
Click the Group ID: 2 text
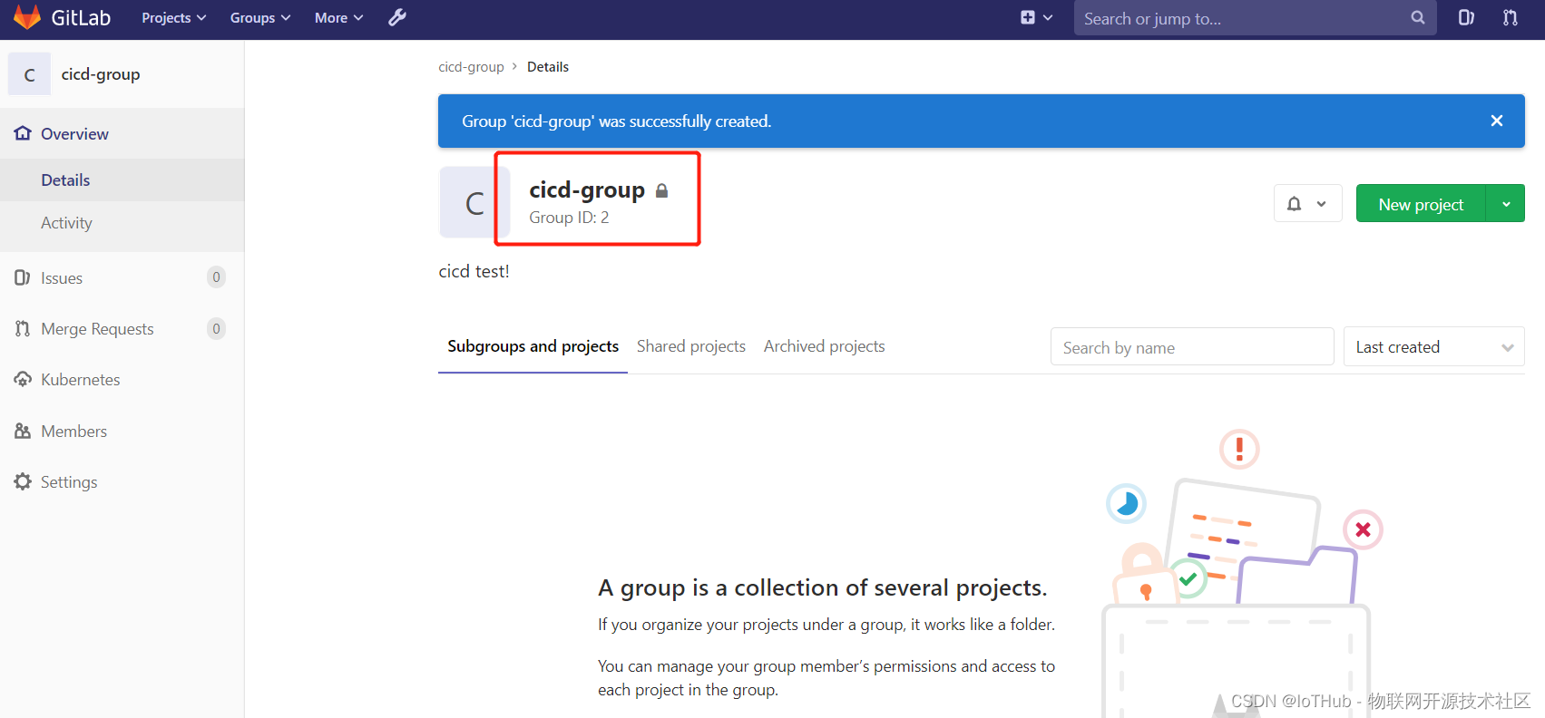pos(570,218)
